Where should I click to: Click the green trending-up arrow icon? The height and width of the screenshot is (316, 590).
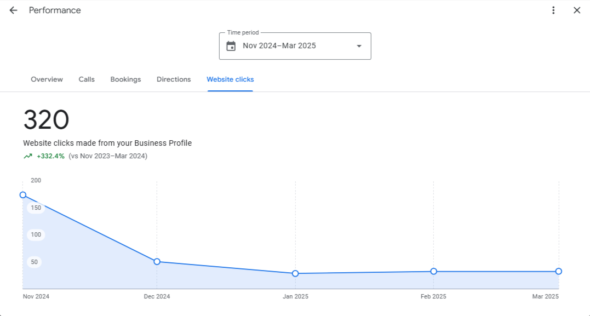coord(28,156)
